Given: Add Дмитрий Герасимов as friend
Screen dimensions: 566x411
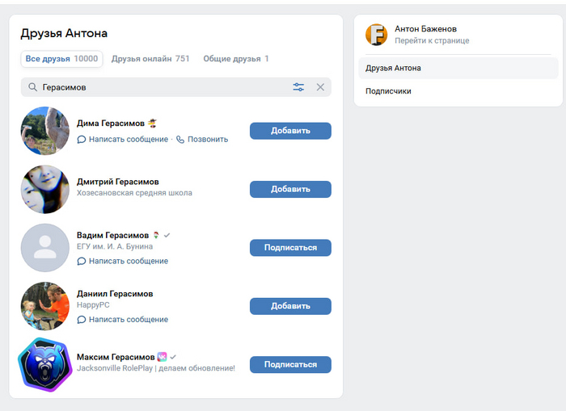Looking at the screenshot, I should tap(290, 189).
